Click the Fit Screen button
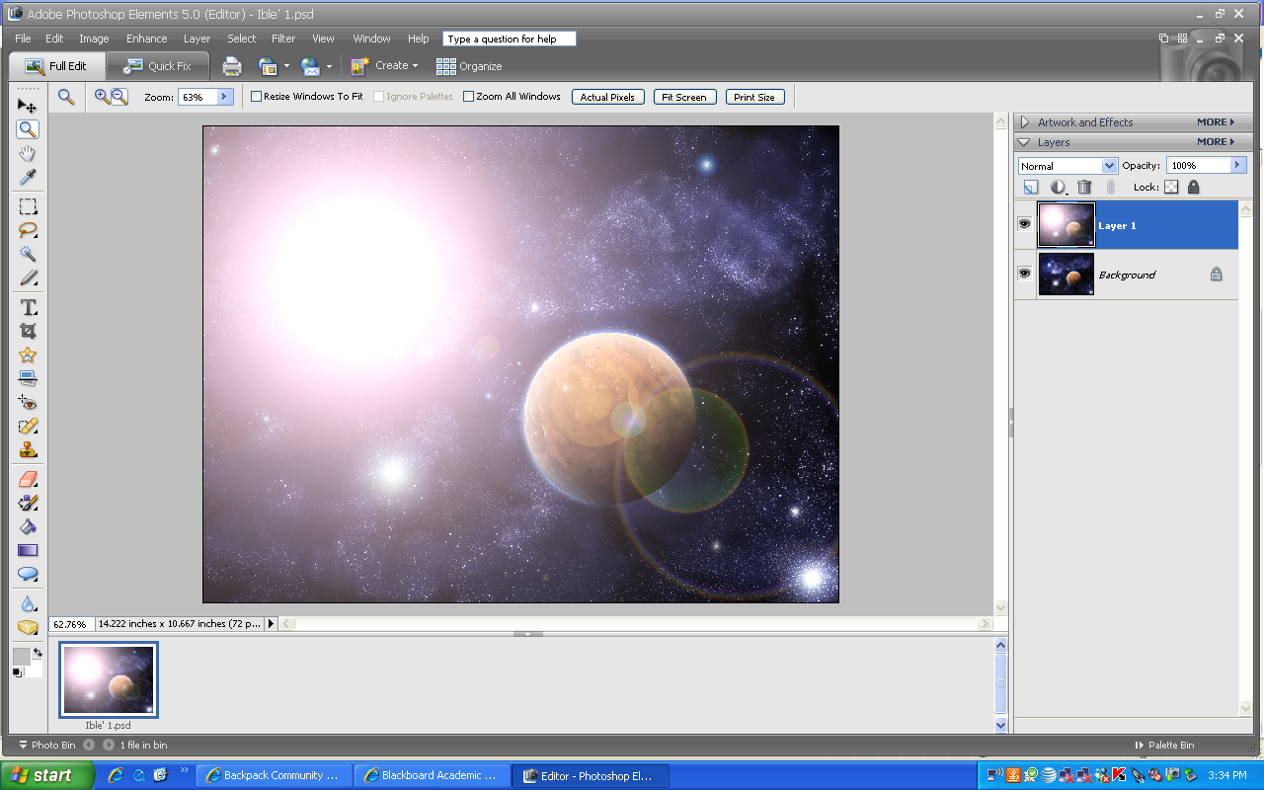1264x790 pixels. (x=684, y=97)
